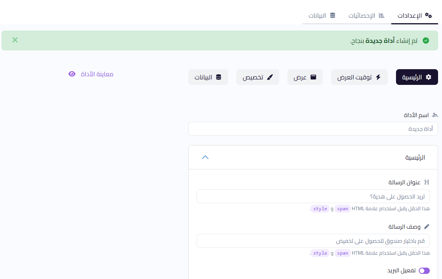Focus the وصف الرسالة input field
442x279 pixels.
(x=313, y=240)
